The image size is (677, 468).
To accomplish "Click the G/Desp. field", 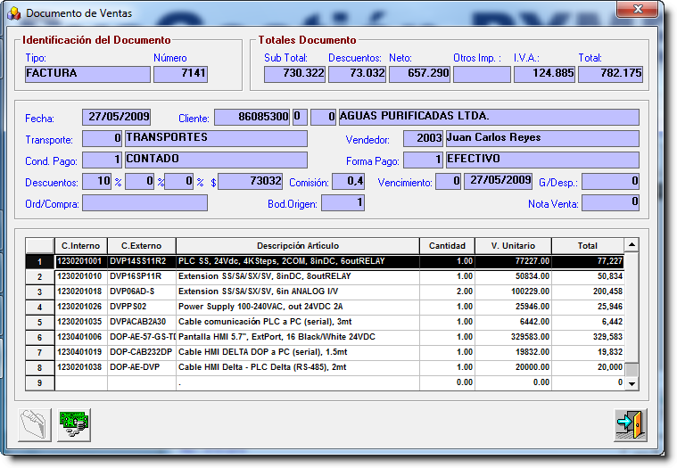I will pyautogui.click(x=610, y=181).
